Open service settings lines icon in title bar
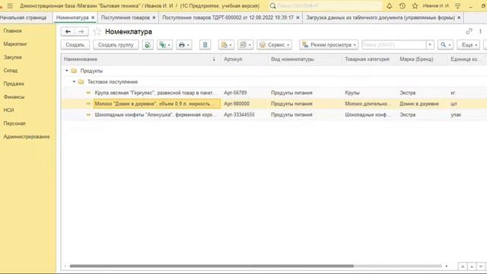This screenshot has height=274, width=487. 458,6
